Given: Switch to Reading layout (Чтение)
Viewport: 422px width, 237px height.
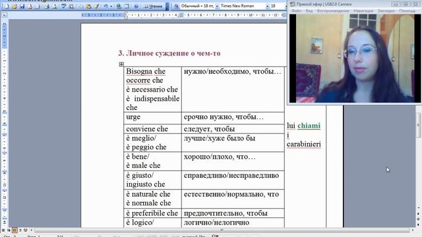Looking at the screenshot, I should pyautogui.click(x=154, y=6).
